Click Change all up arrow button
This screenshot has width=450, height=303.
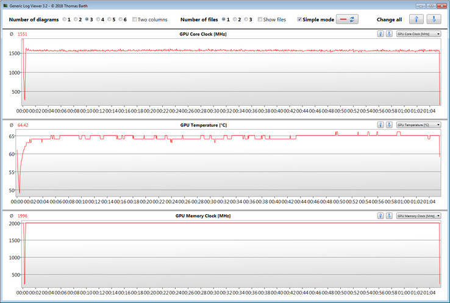pyautogui.click(x=416, y=19)
